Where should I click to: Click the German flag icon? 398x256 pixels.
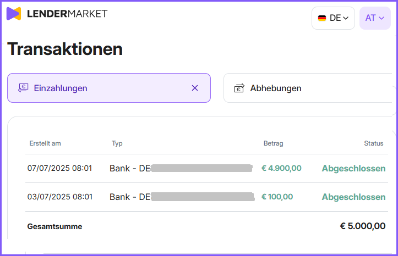322,18
